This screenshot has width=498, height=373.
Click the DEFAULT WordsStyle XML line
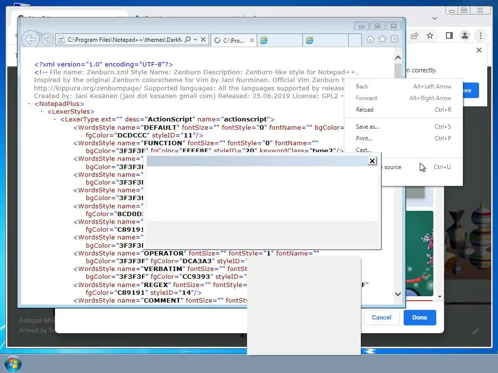(209, 131)
